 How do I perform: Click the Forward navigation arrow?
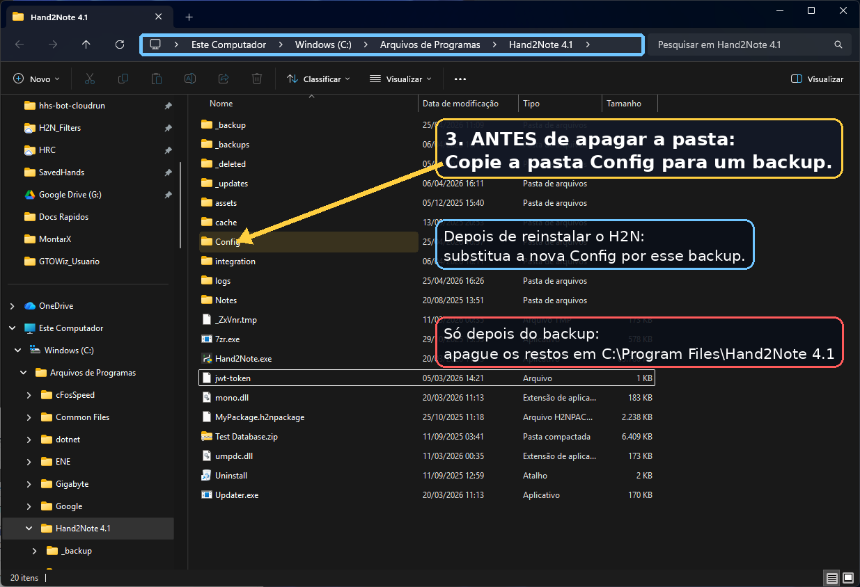(53, 45)
